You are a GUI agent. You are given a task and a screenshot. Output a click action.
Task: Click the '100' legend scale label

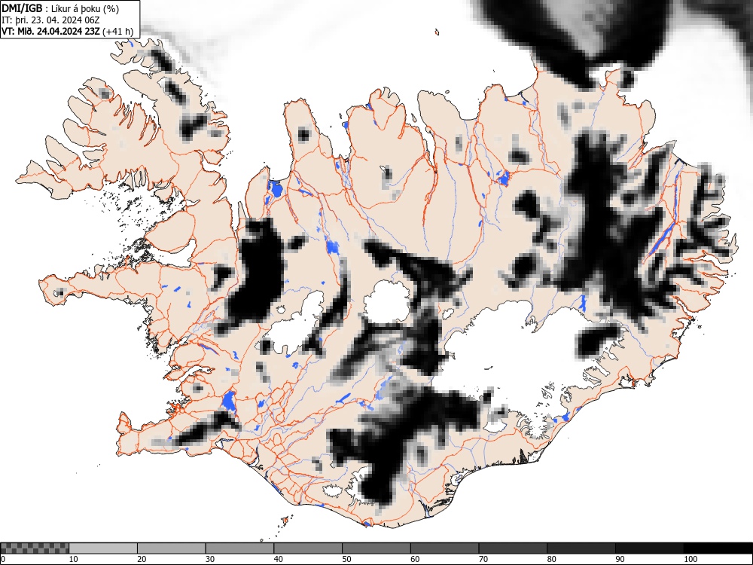(690, 559)
